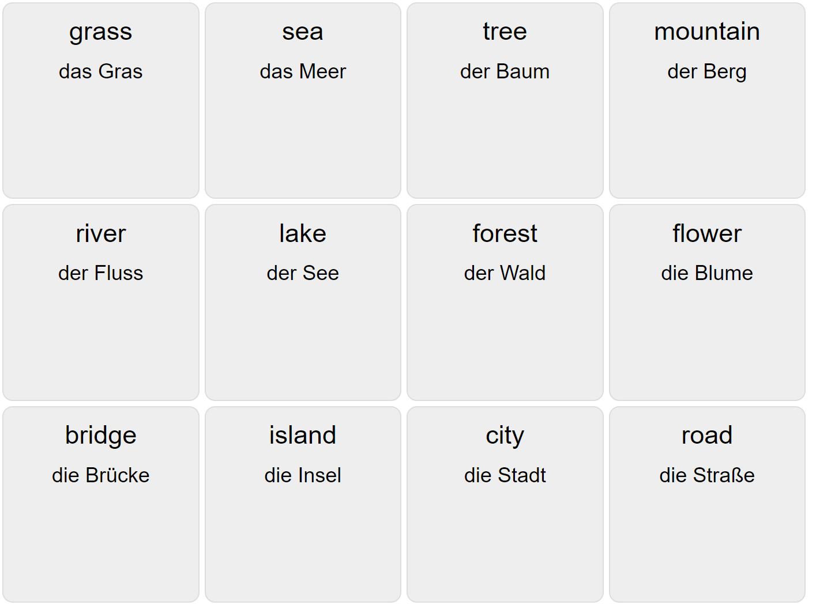Click the text der Baum
Viewport: 816px width, 609px height.
pos(505,71)
